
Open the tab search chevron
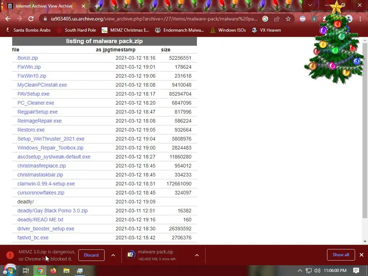click(x=310, y=5)
